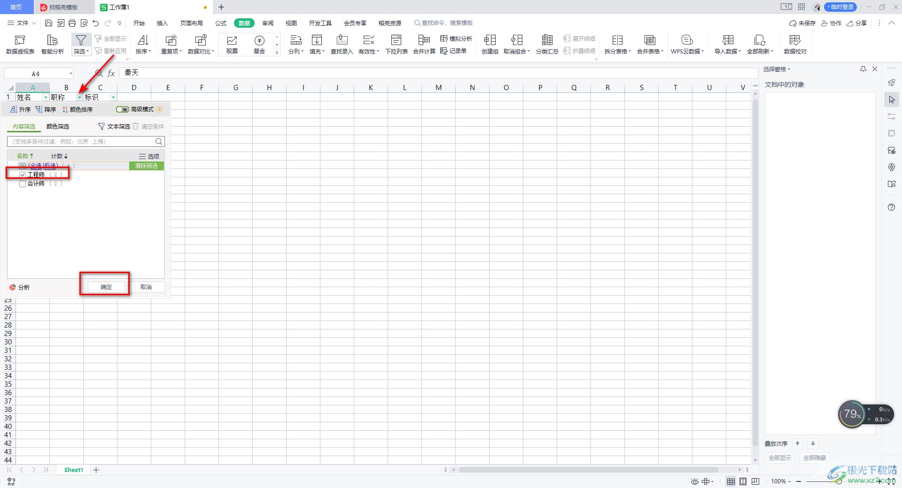Click 全部刷新 refresh all icon
The width and height of the screenshot is (902, 488).
click(x=760, y=40)
